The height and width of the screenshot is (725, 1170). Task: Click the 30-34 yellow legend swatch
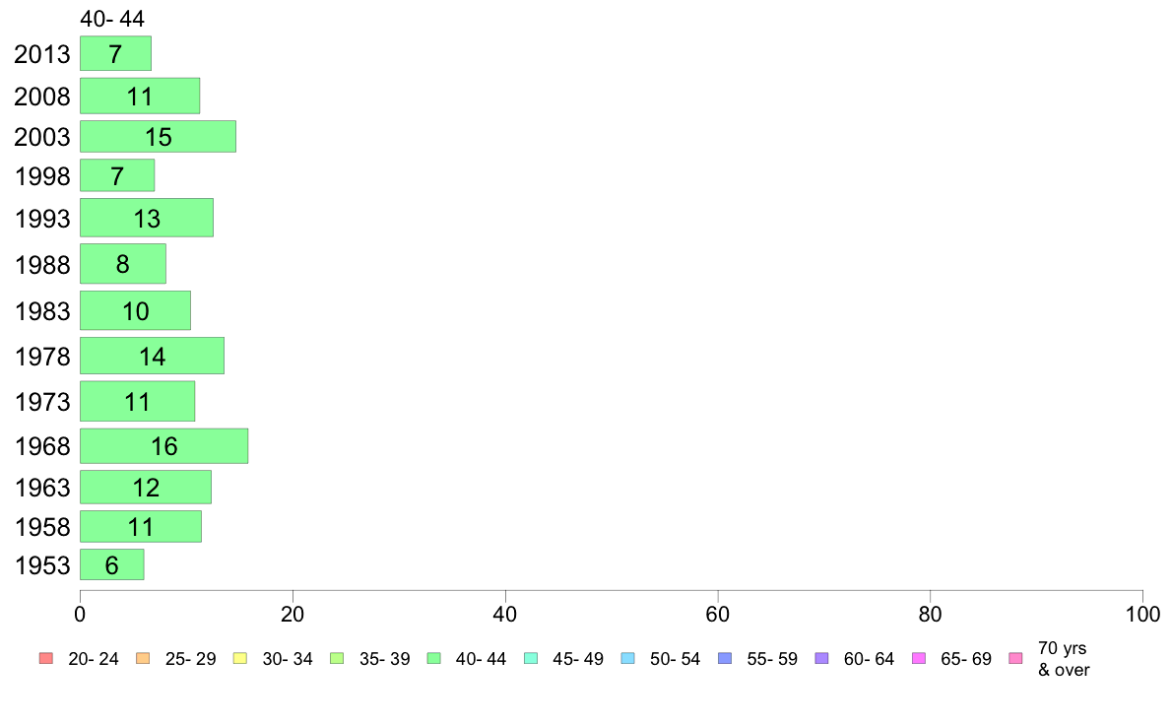[x=240, y=658]
